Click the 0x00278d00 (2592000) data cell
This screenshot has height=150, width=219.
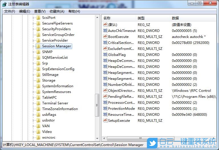[x=190, y=43]
